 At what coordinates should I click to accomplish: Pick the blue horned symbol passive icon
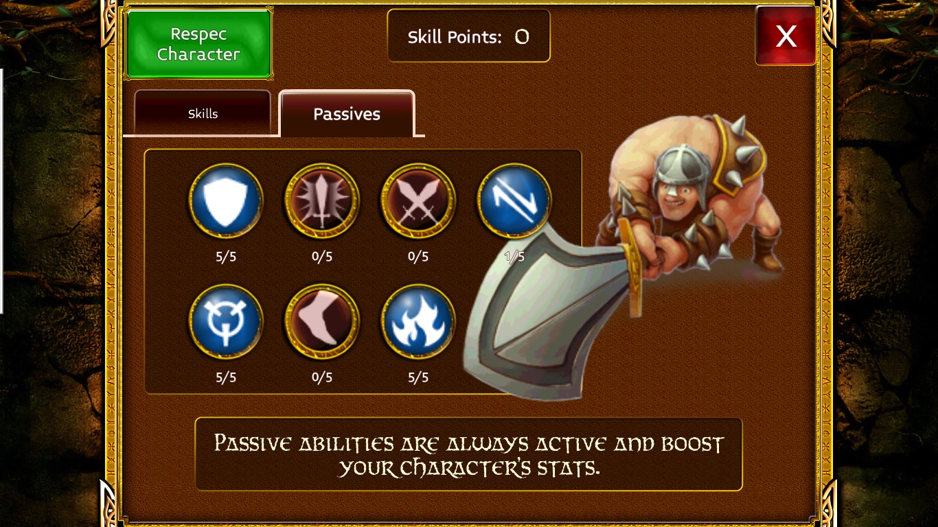click(x=226, y=322)
